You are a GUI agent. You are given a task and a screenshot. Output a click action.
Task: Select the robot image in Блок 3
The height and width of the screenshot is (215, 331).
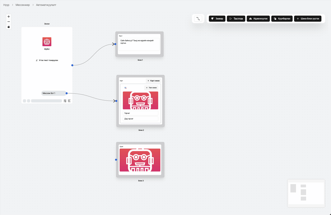coord(140,160)
